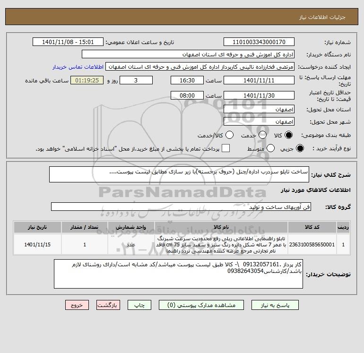Click the unit cell عدد
The height and width of the screenshot is (353, 364).
coord(131,244)
